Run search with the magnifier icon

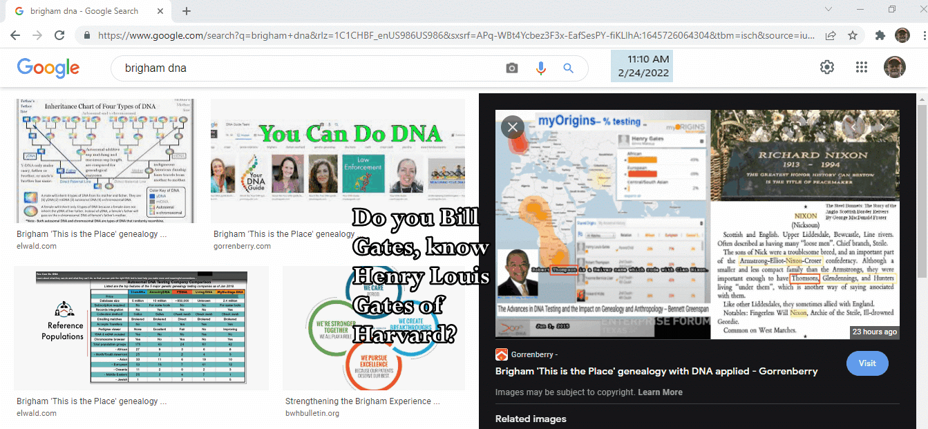pyautogui.click(x=569, y=68)
